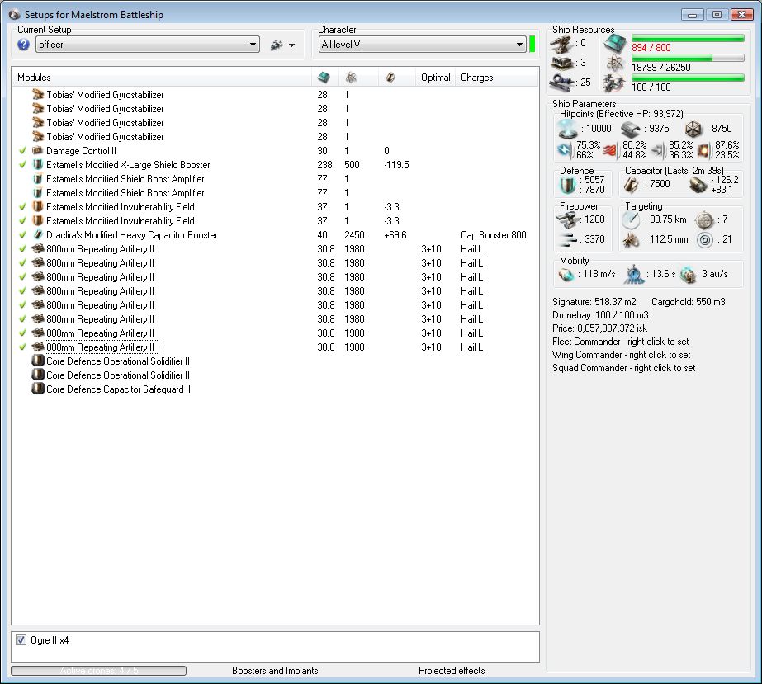Viewport: 762px width, 684px height.
Task: Switch to the Projected effects tab
Action: click(452, 671)
